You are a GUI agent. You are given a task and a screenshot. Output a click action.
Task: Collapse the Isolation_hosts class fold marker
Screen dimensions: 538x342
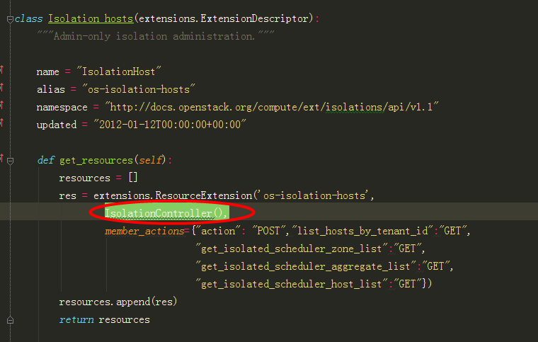[x=10, y=20]
